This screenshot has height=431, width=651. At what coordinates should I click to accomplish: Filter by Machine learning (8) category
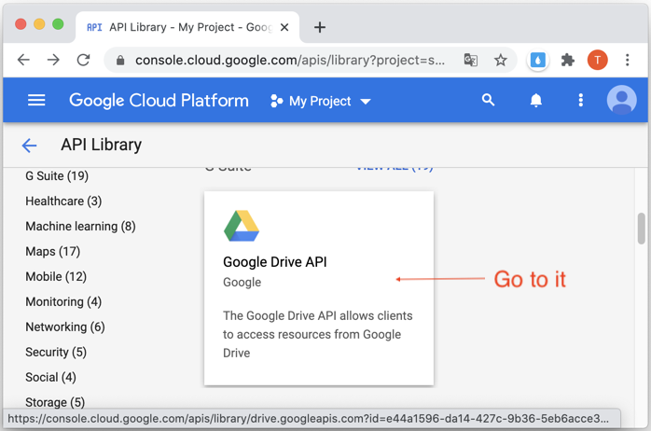tap(80, 227)
